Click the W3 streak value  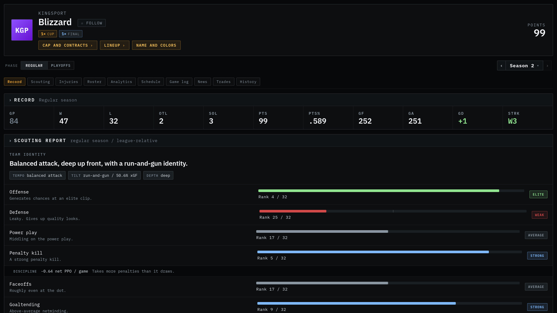(512, 121)
